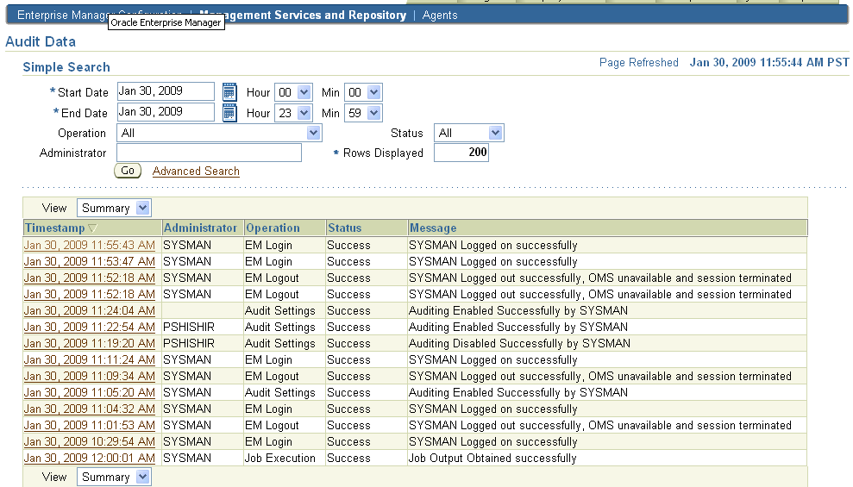Screen dimensions: 853x487
Task: Open audit entry Jan 30, 2009 11:19:20 AM
Action: coord(89,344)
